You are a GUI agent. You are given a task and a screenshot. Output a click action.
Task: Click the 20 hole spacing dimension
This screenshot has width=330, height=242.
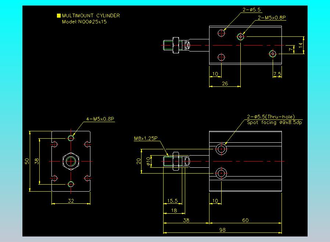(139, 161)
